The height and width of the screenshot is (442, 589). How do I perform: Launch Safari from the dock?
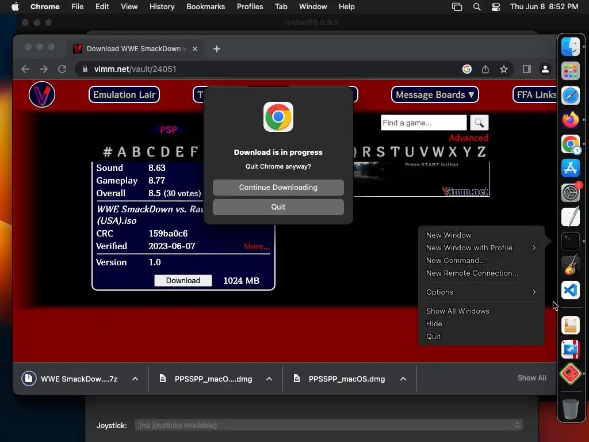click(570, 96)
